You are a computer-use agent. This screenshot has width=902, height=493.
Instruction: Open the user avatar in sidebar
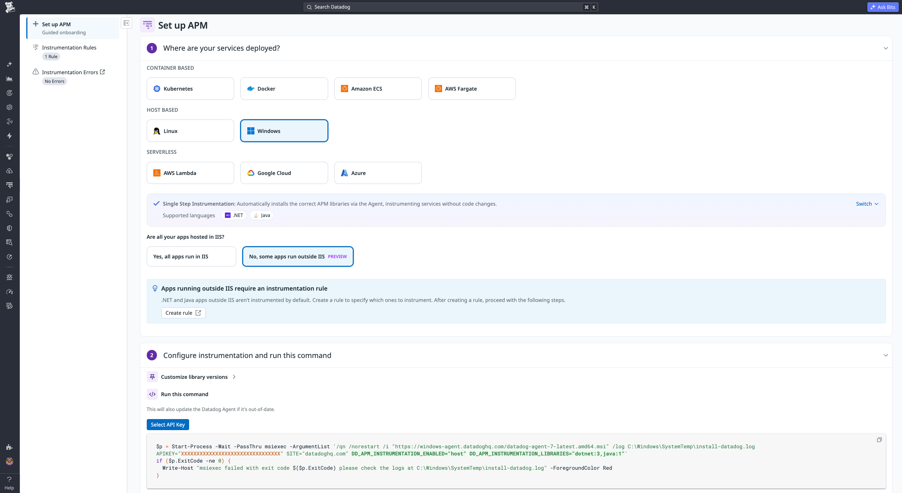tap(10, 461)
